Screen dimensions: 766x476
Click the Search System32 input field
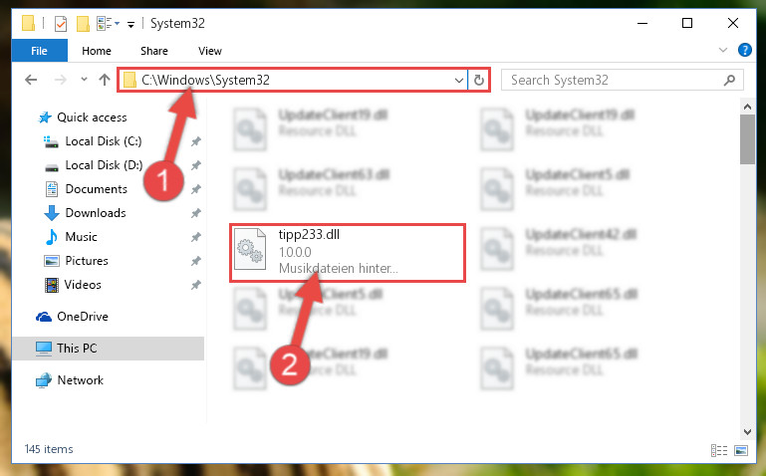click(x=615, y=80)
